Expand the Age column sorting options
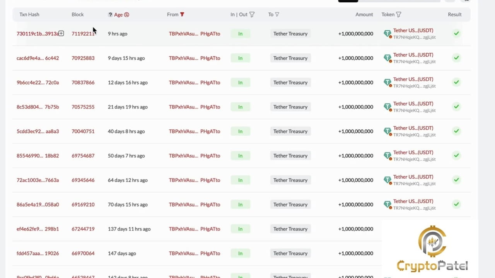The height and width of the screenshot is (278, 495). tap(118, 14)
